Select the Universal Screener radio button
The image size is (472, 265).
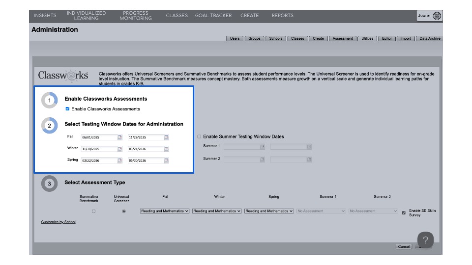[x=124, y=211]
